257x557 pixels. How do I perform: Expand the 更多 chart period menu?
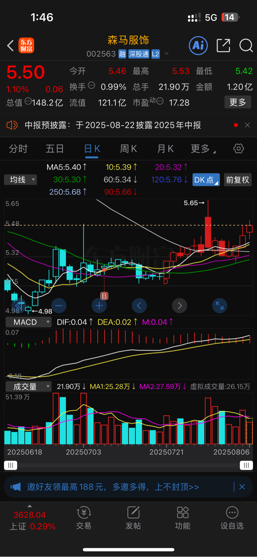(203, 149)
